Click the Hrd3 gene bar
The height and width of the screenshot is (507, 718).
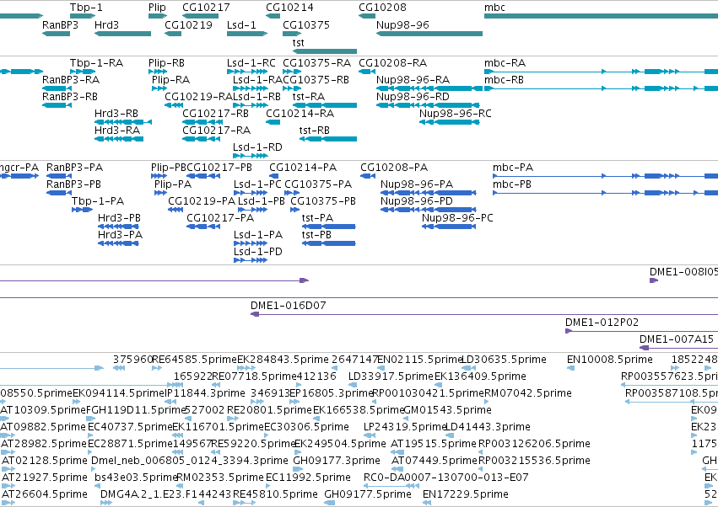(x=122, y=34)
